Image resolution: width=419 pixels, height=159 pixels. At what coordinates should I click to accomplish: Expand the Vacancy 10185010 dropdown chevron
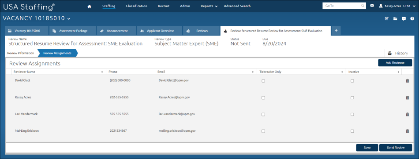coord(69,19)
